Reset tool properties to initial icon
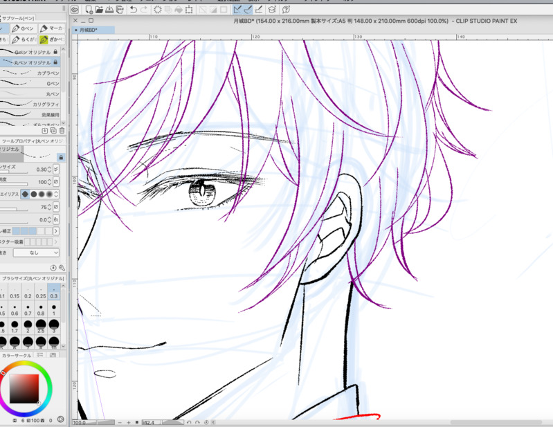Viewport: 553px width, 427px height. click(x=53, y=268)
